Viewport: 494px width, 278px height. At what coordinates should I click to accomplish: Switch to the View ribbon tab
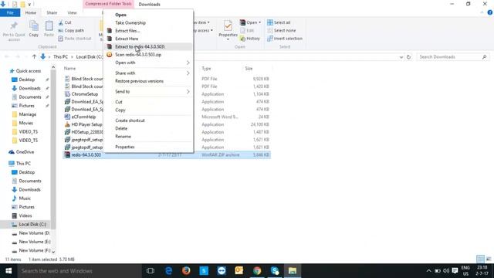click(72, 13)
